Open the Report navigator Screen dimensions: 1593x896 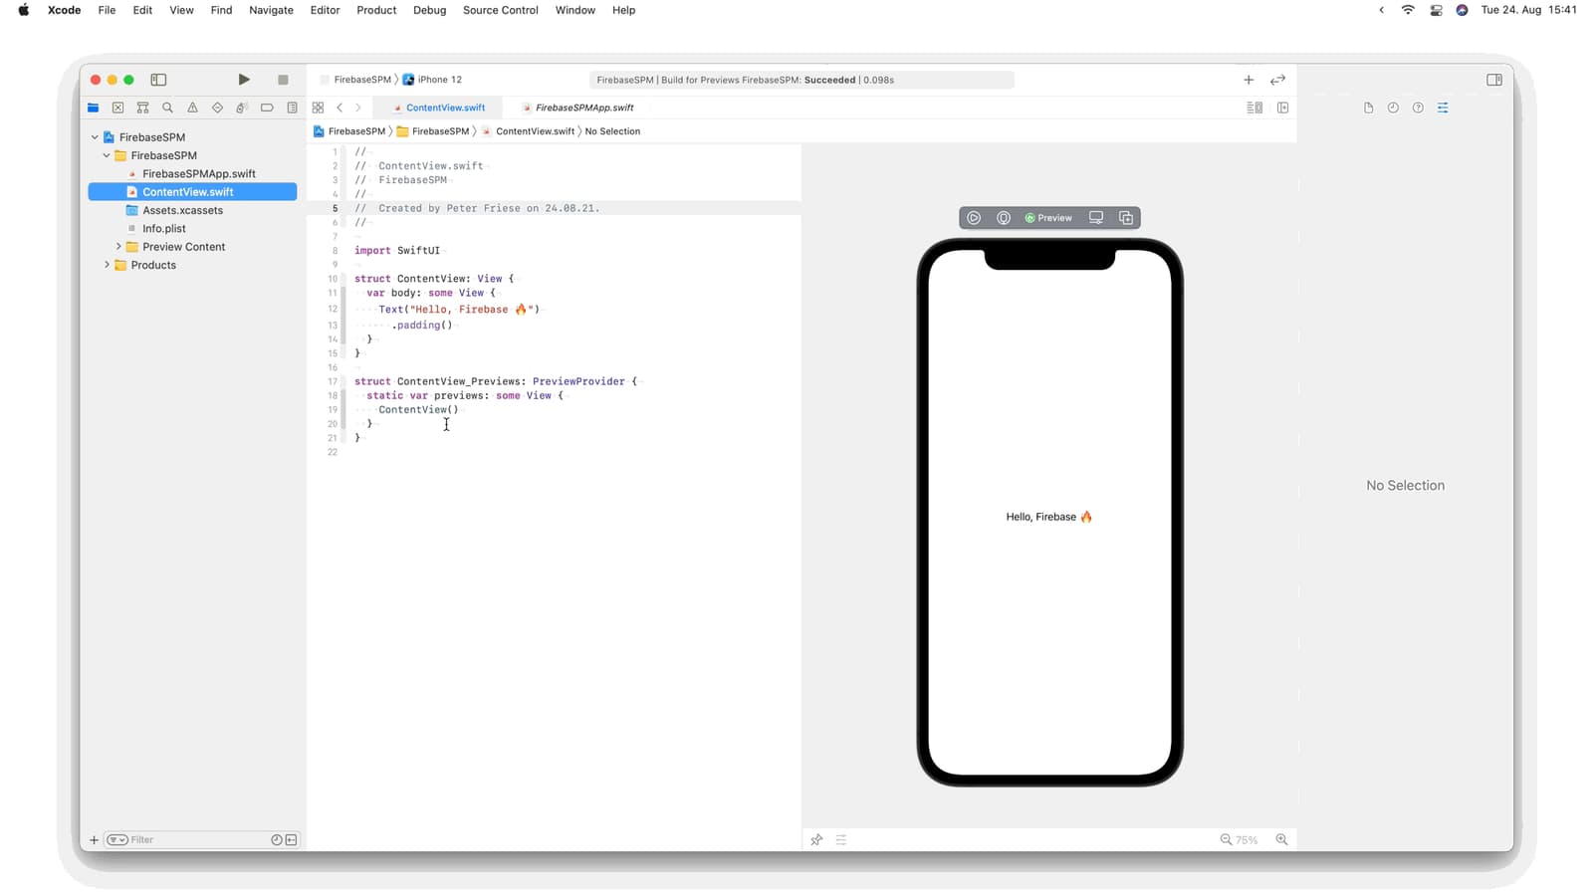tap(292, 108)
